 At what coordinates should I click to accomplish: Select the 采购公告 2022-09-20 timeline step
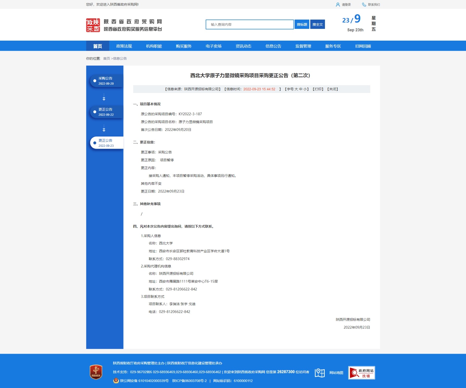click(x=106, y=81)
